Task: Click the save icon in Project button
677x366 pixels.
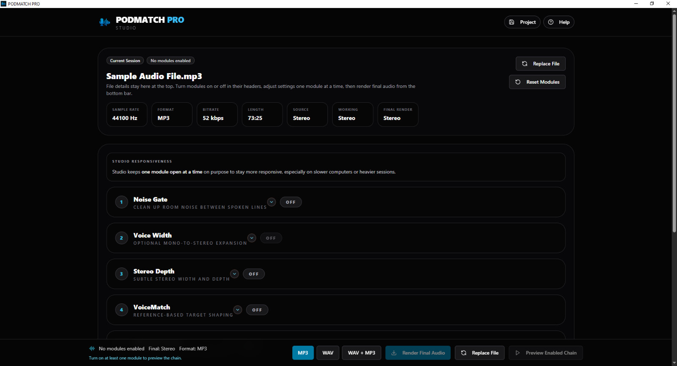Action: pyautogui.click(x=512, y=22)
